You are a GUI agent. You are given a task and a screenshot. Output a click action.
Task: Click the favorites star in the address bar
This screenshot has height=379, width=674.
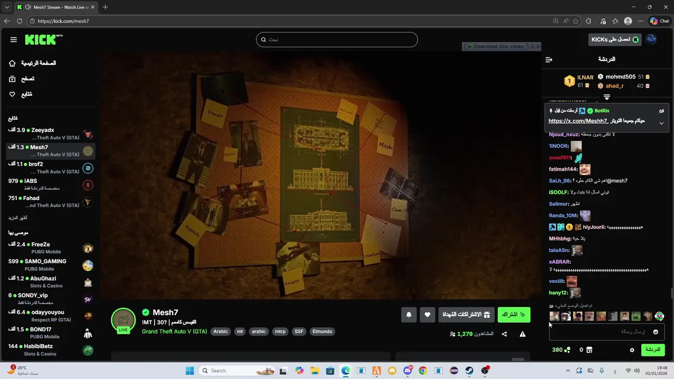point(576,21)
